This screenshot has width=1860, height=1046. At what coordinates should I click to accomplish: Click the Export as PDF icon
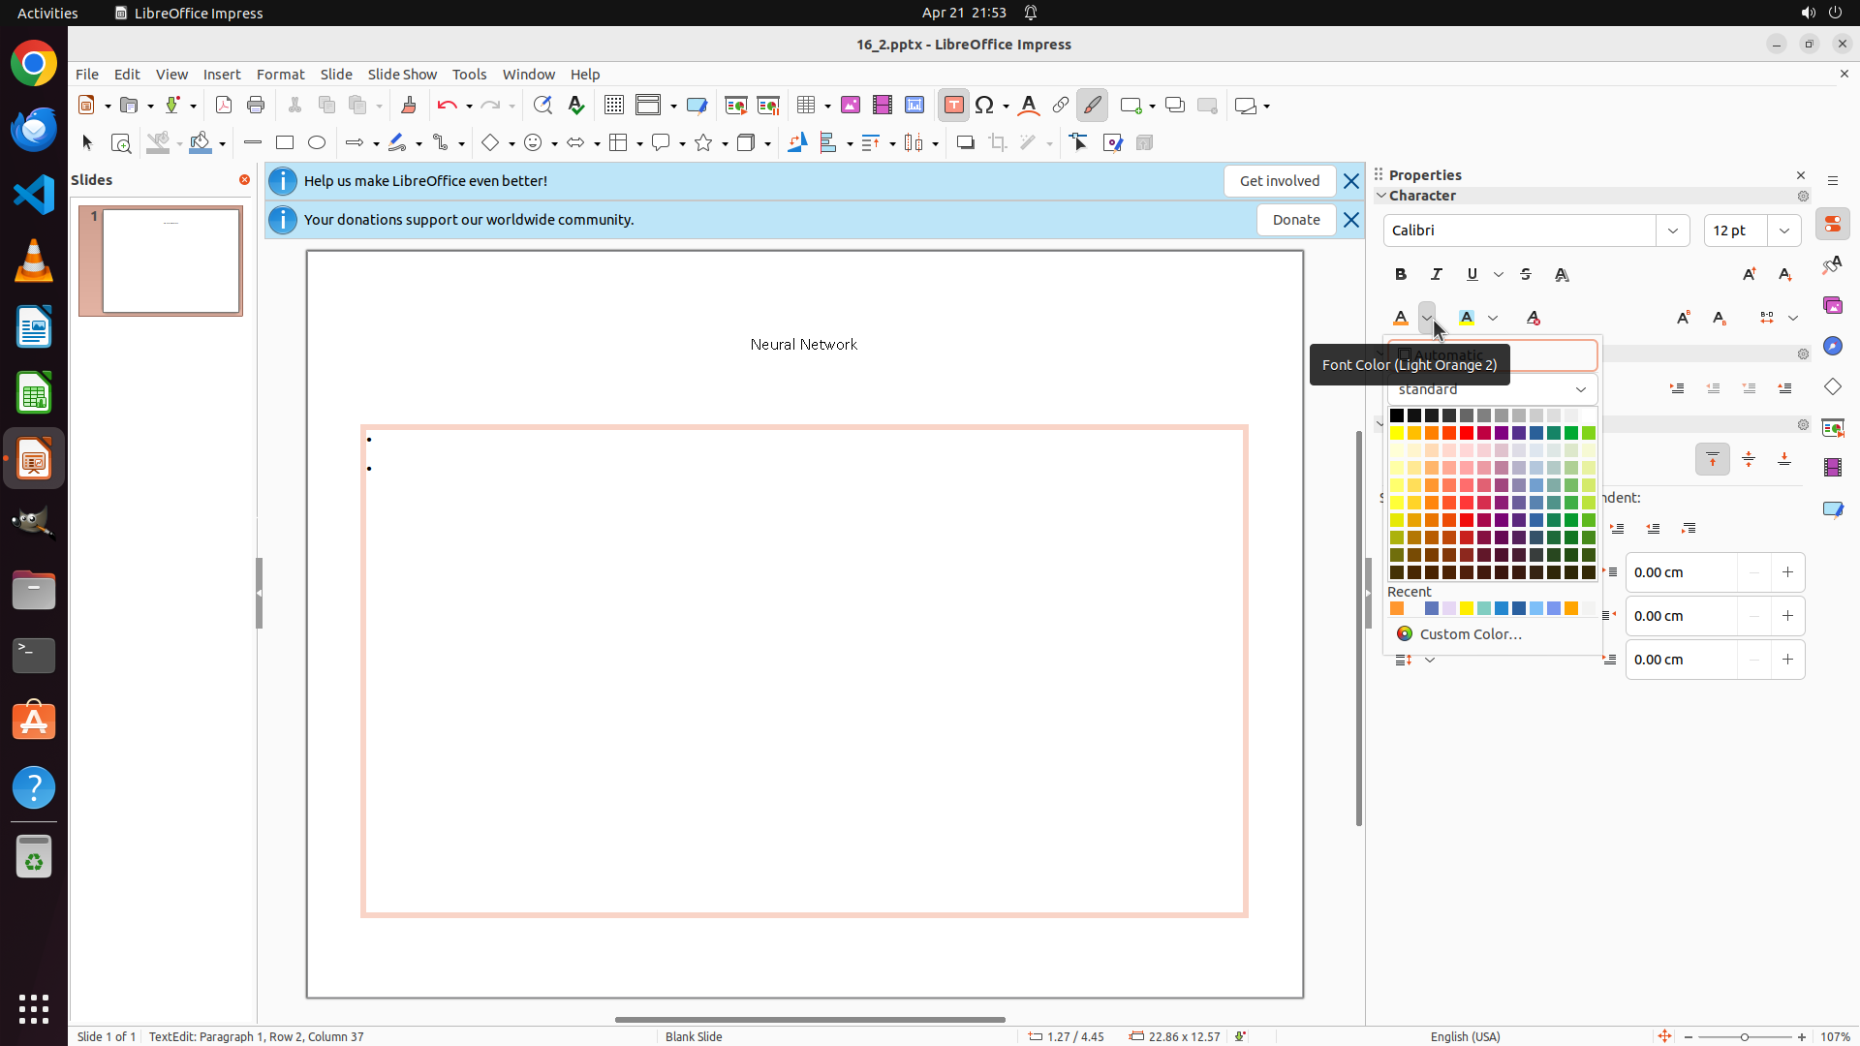[x=224, y=106]
